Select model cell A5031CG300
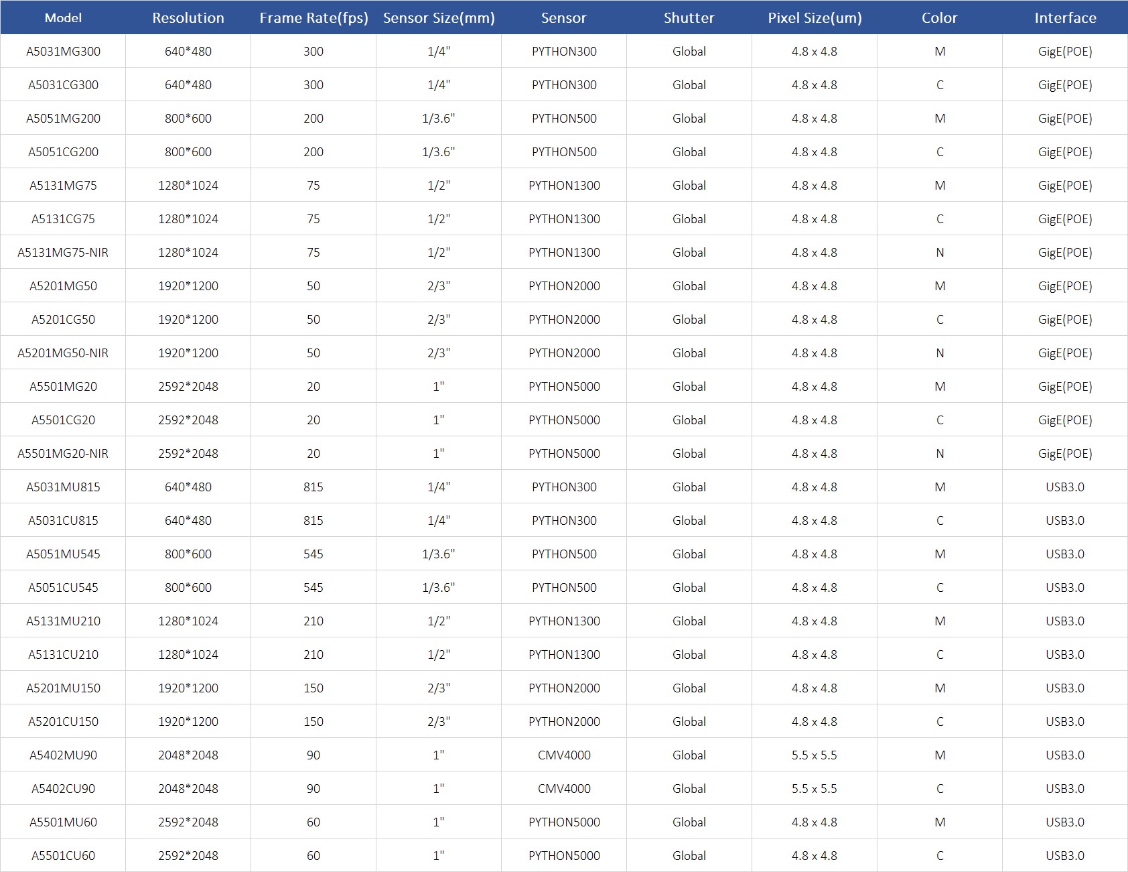 point(63,85)
